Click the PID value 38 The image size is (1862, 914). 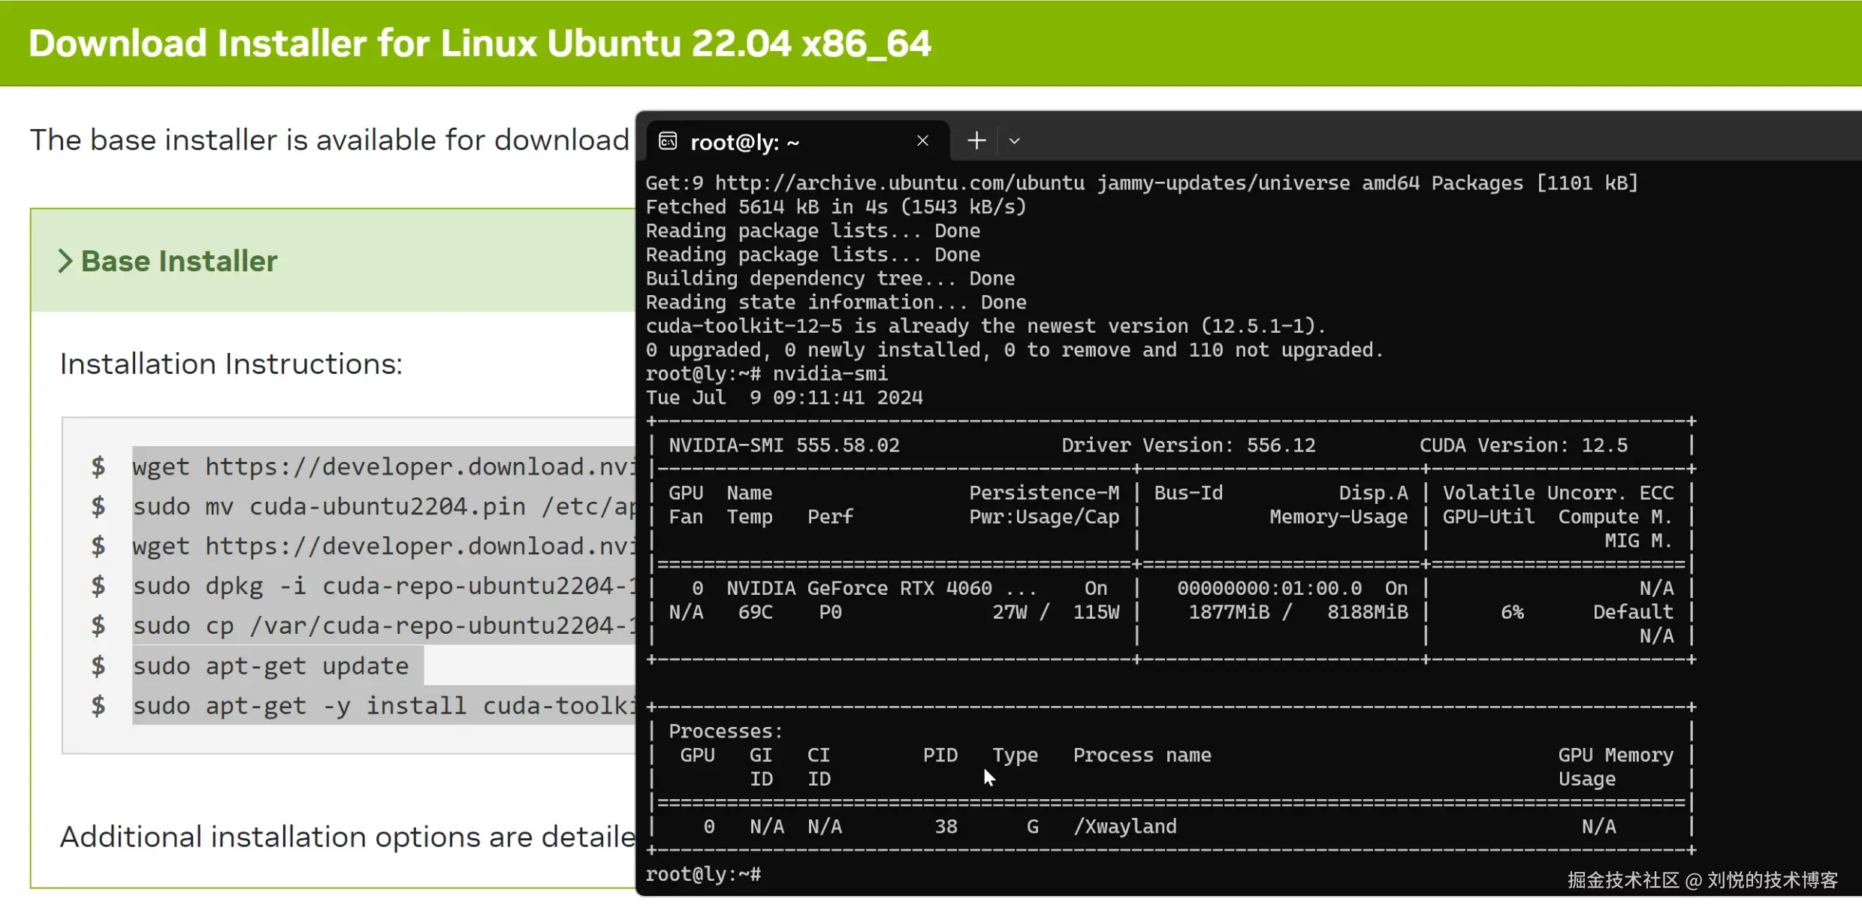coord(946,827)
